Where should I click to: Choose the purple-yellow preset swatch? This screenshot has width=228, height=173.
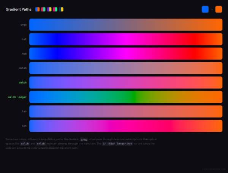pos(49,9)
